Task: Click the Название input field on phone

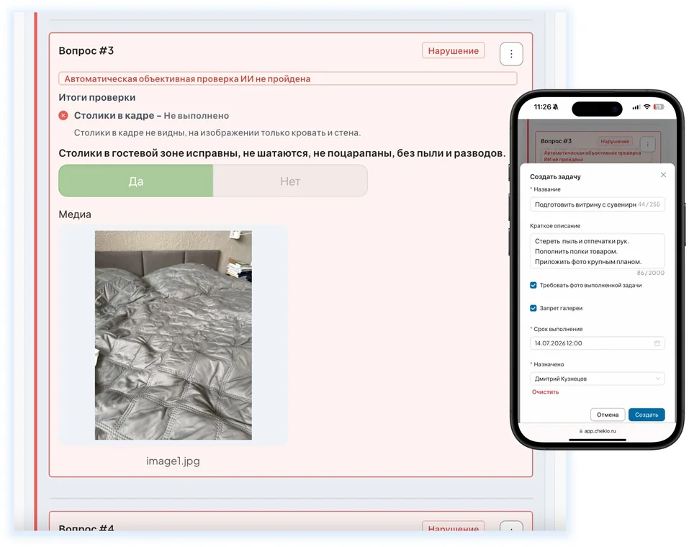Action: click(x=597, y=204)
